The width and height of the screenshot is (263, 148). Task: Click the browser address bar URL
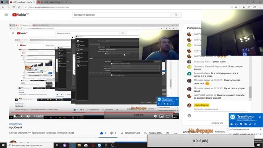coord(48,7)
